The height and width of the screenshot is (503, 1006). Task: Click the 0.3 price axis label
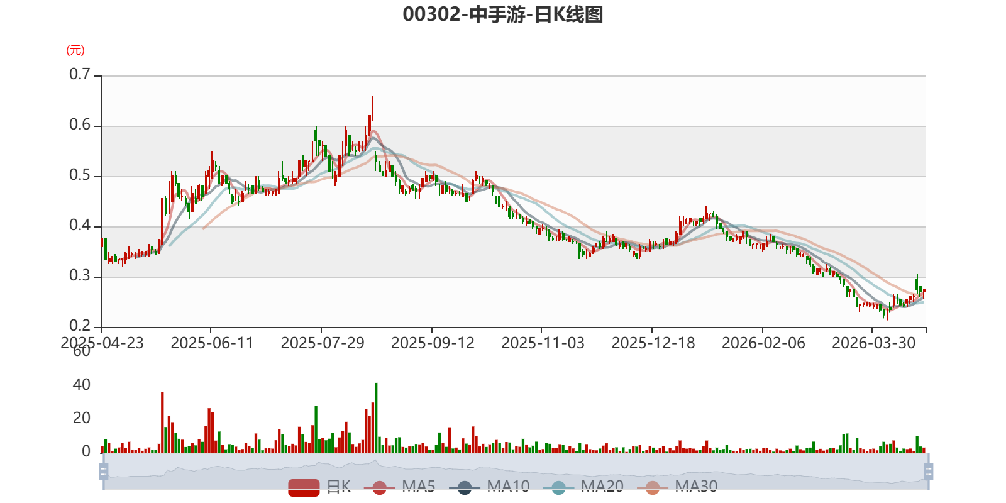[x=80, y=275]
